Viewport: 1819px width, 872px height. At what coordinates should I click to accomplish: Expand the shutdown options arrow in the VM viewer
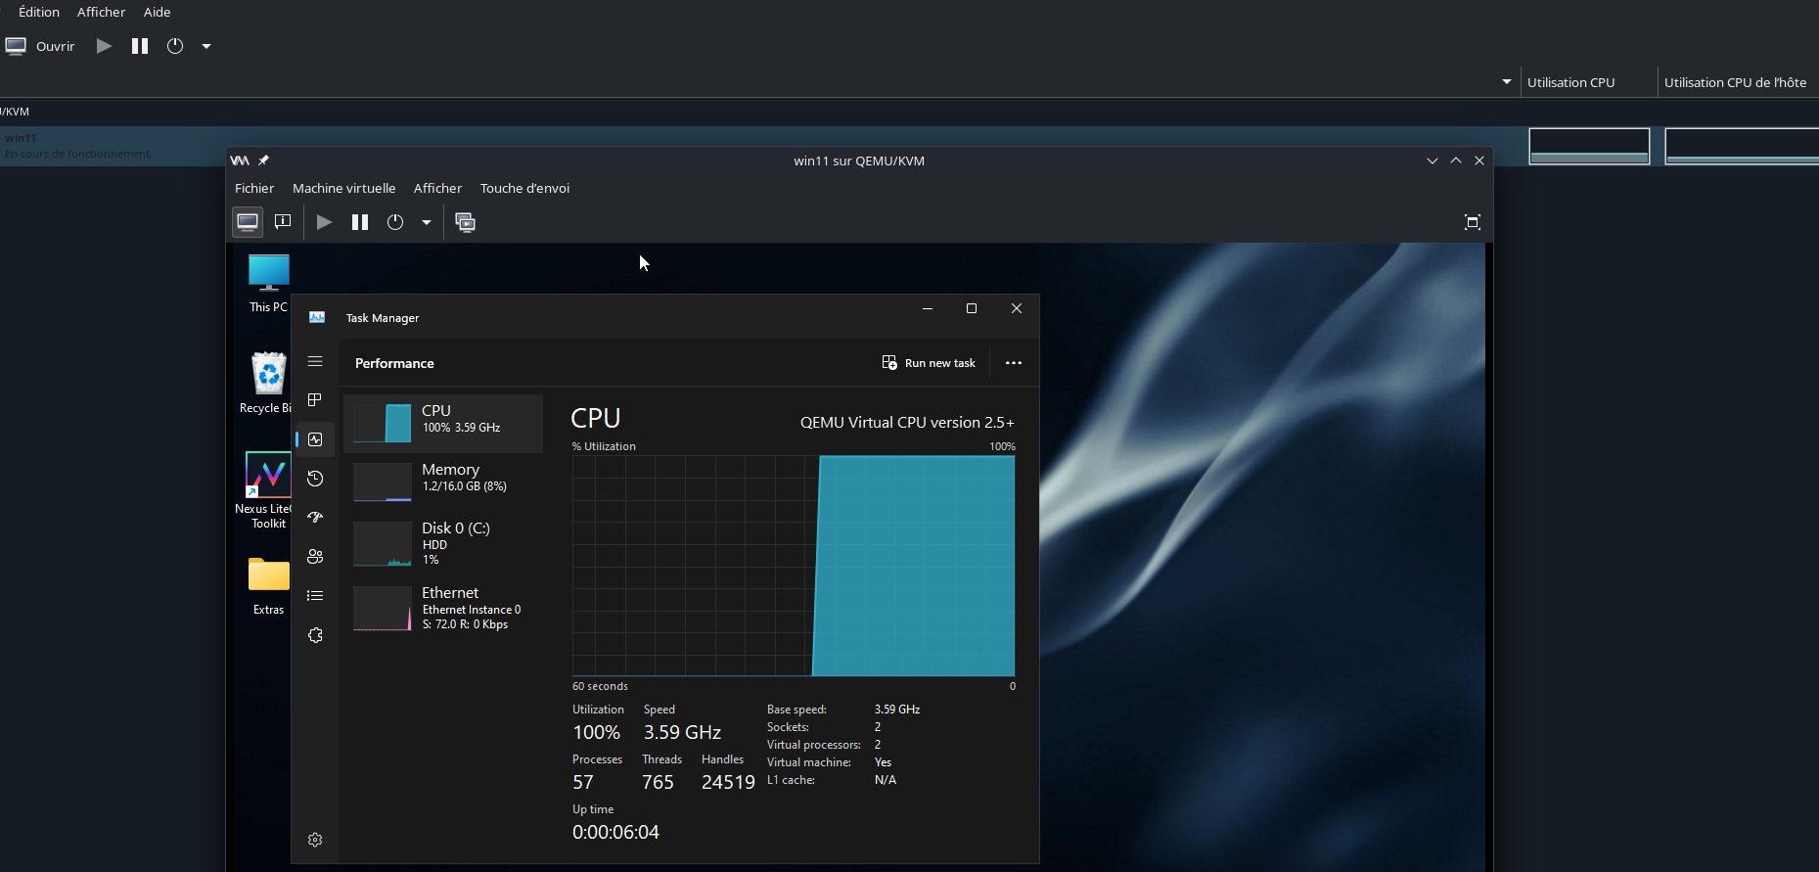coord(427,222)
